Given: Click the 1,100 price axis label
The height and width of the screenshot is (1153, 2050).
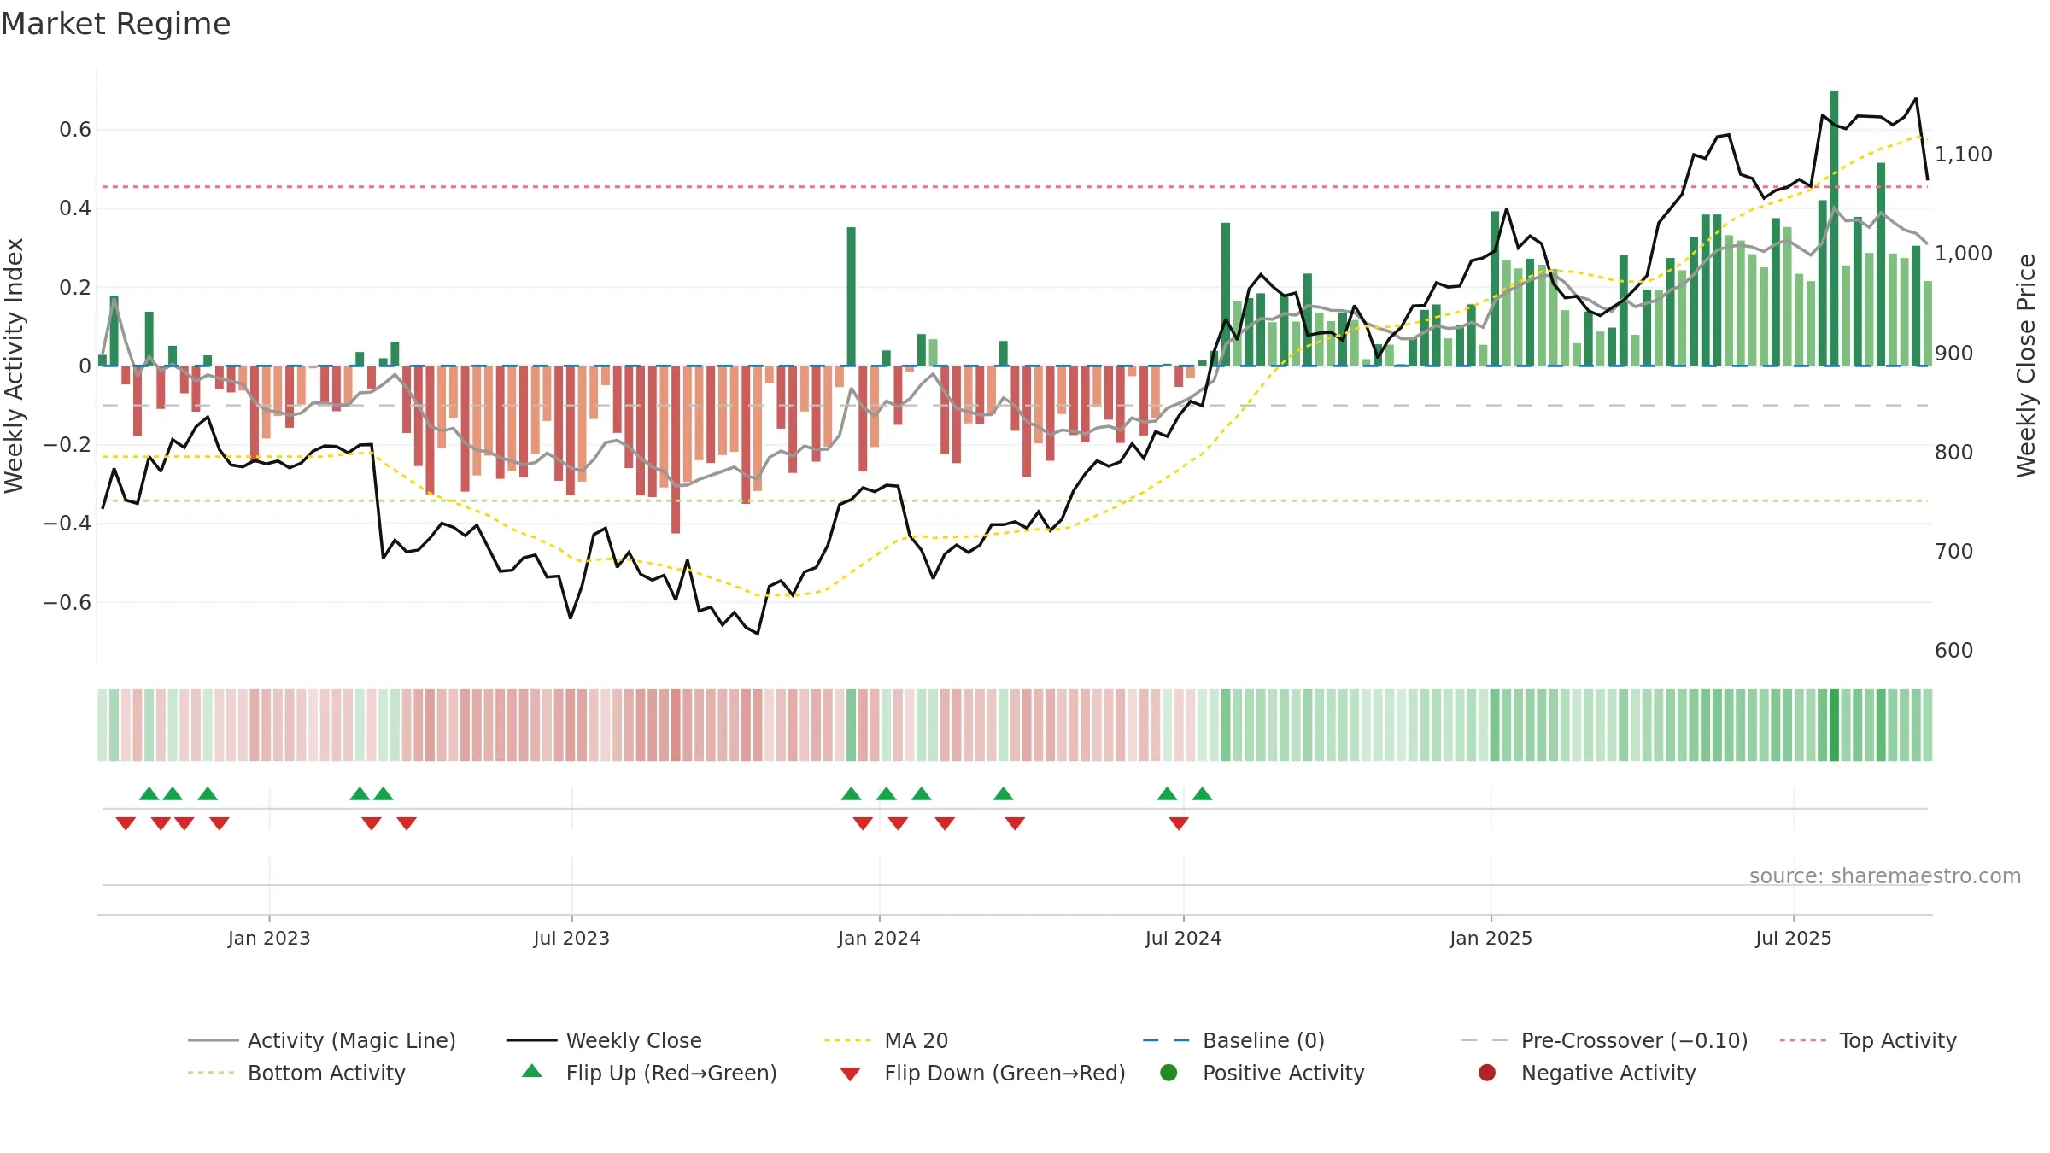Looking at the screenshot, I should pos(1963,154).
